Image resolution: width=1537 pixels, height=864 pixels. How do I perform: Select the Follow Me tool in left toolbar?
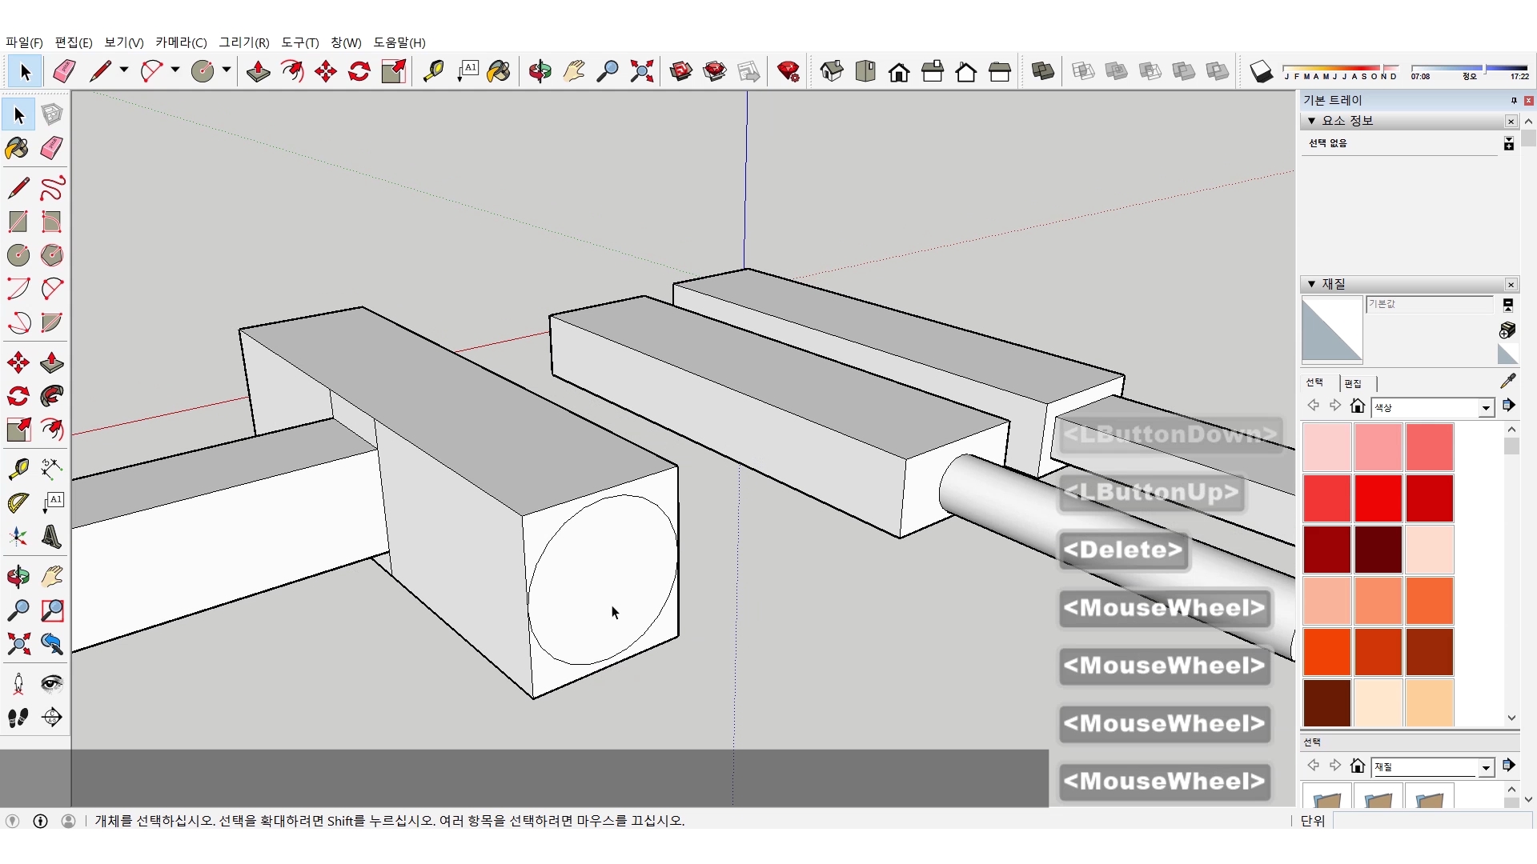pyautogui.click(x=52, y=396)
